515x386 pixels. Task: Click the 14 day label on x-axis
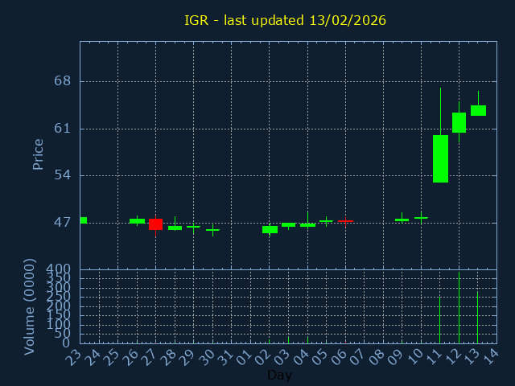492,357
